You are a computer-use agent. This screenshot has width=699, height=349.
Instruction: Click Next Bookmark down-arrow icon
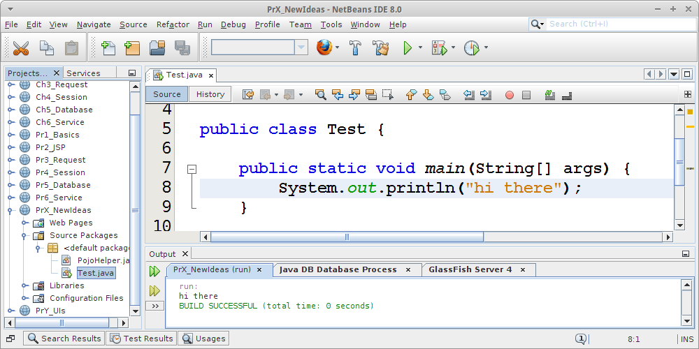(x=428, y=94)
